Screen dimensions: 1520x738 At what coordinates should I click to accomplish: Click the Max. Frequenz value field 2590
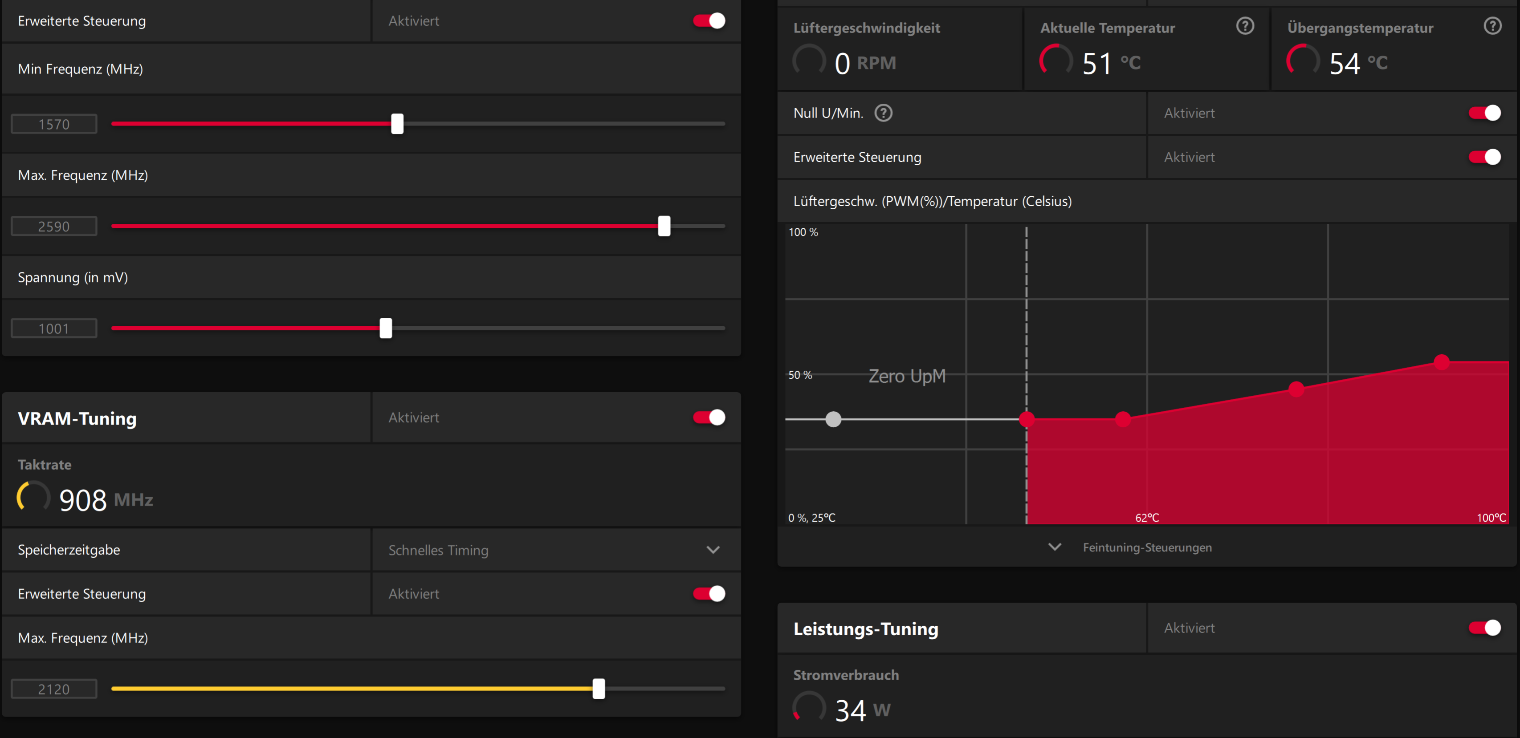click(54, 227)
